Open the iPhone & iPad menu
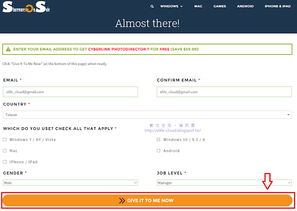 [x=278, y=6]
